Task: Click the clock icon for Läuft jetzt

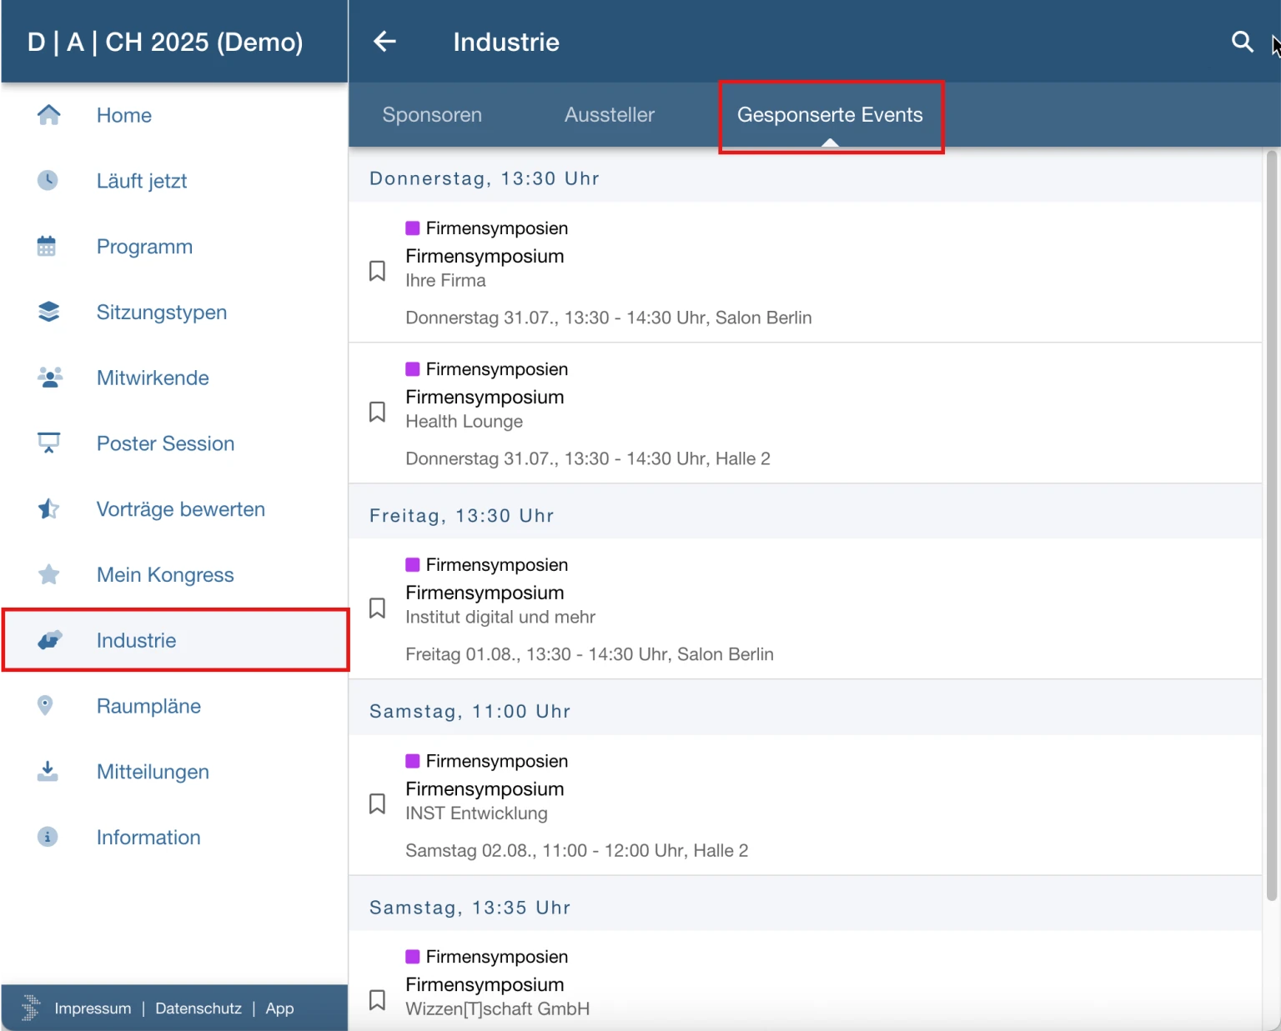Action: 48,181
